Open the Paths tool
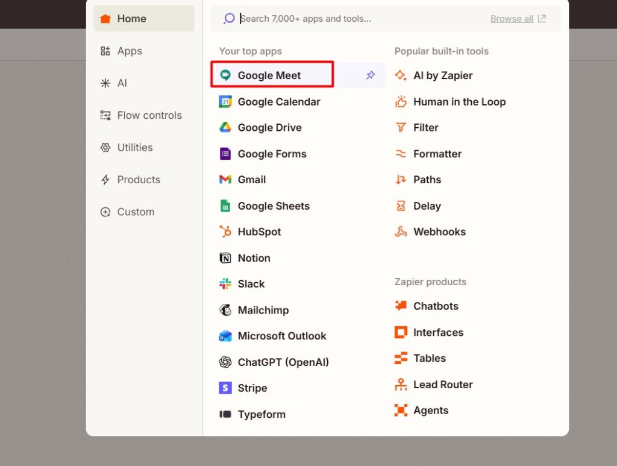The height and width of the screenshot is (466, 617). click(x=427, y=179)
